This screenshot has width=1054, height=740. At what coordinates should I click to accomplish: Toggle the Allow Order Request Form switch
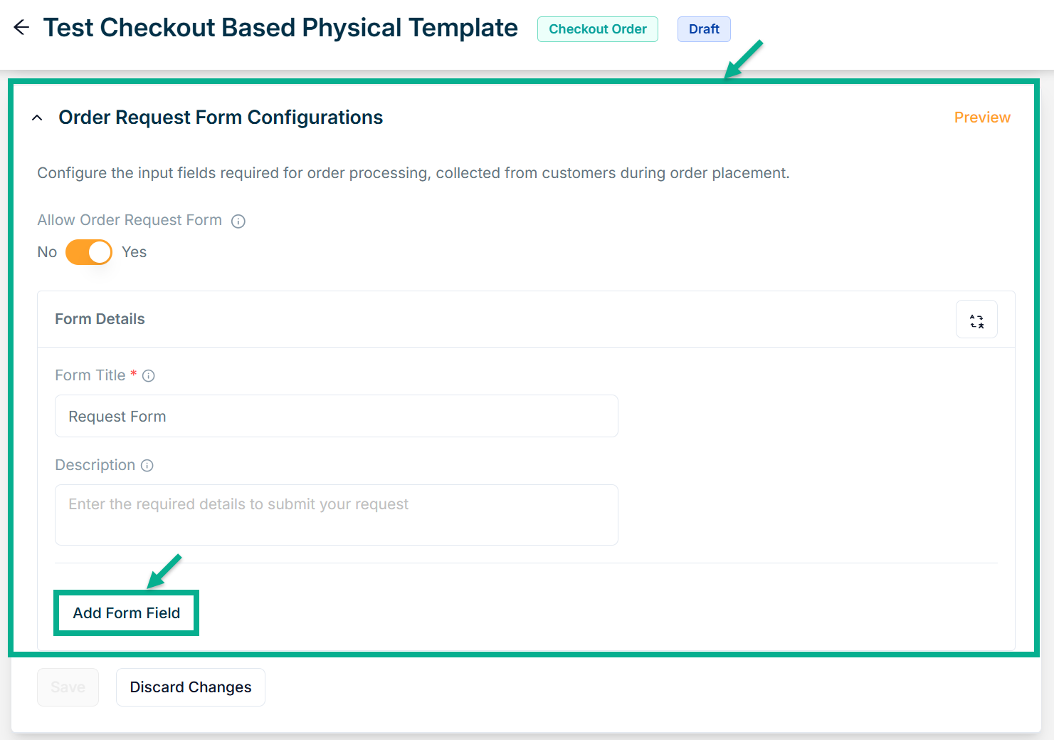(89, 252)
